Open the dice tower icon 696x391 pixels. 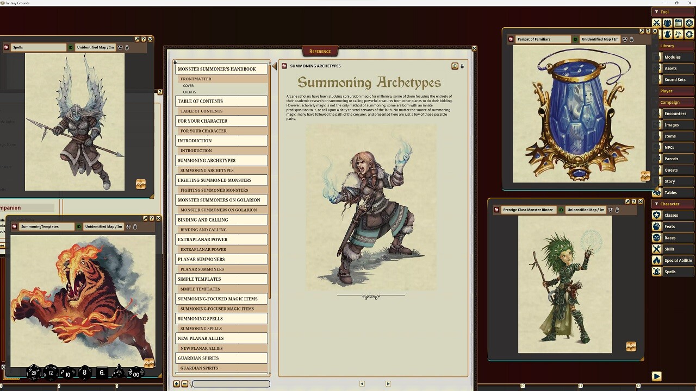tap(689, 23)
